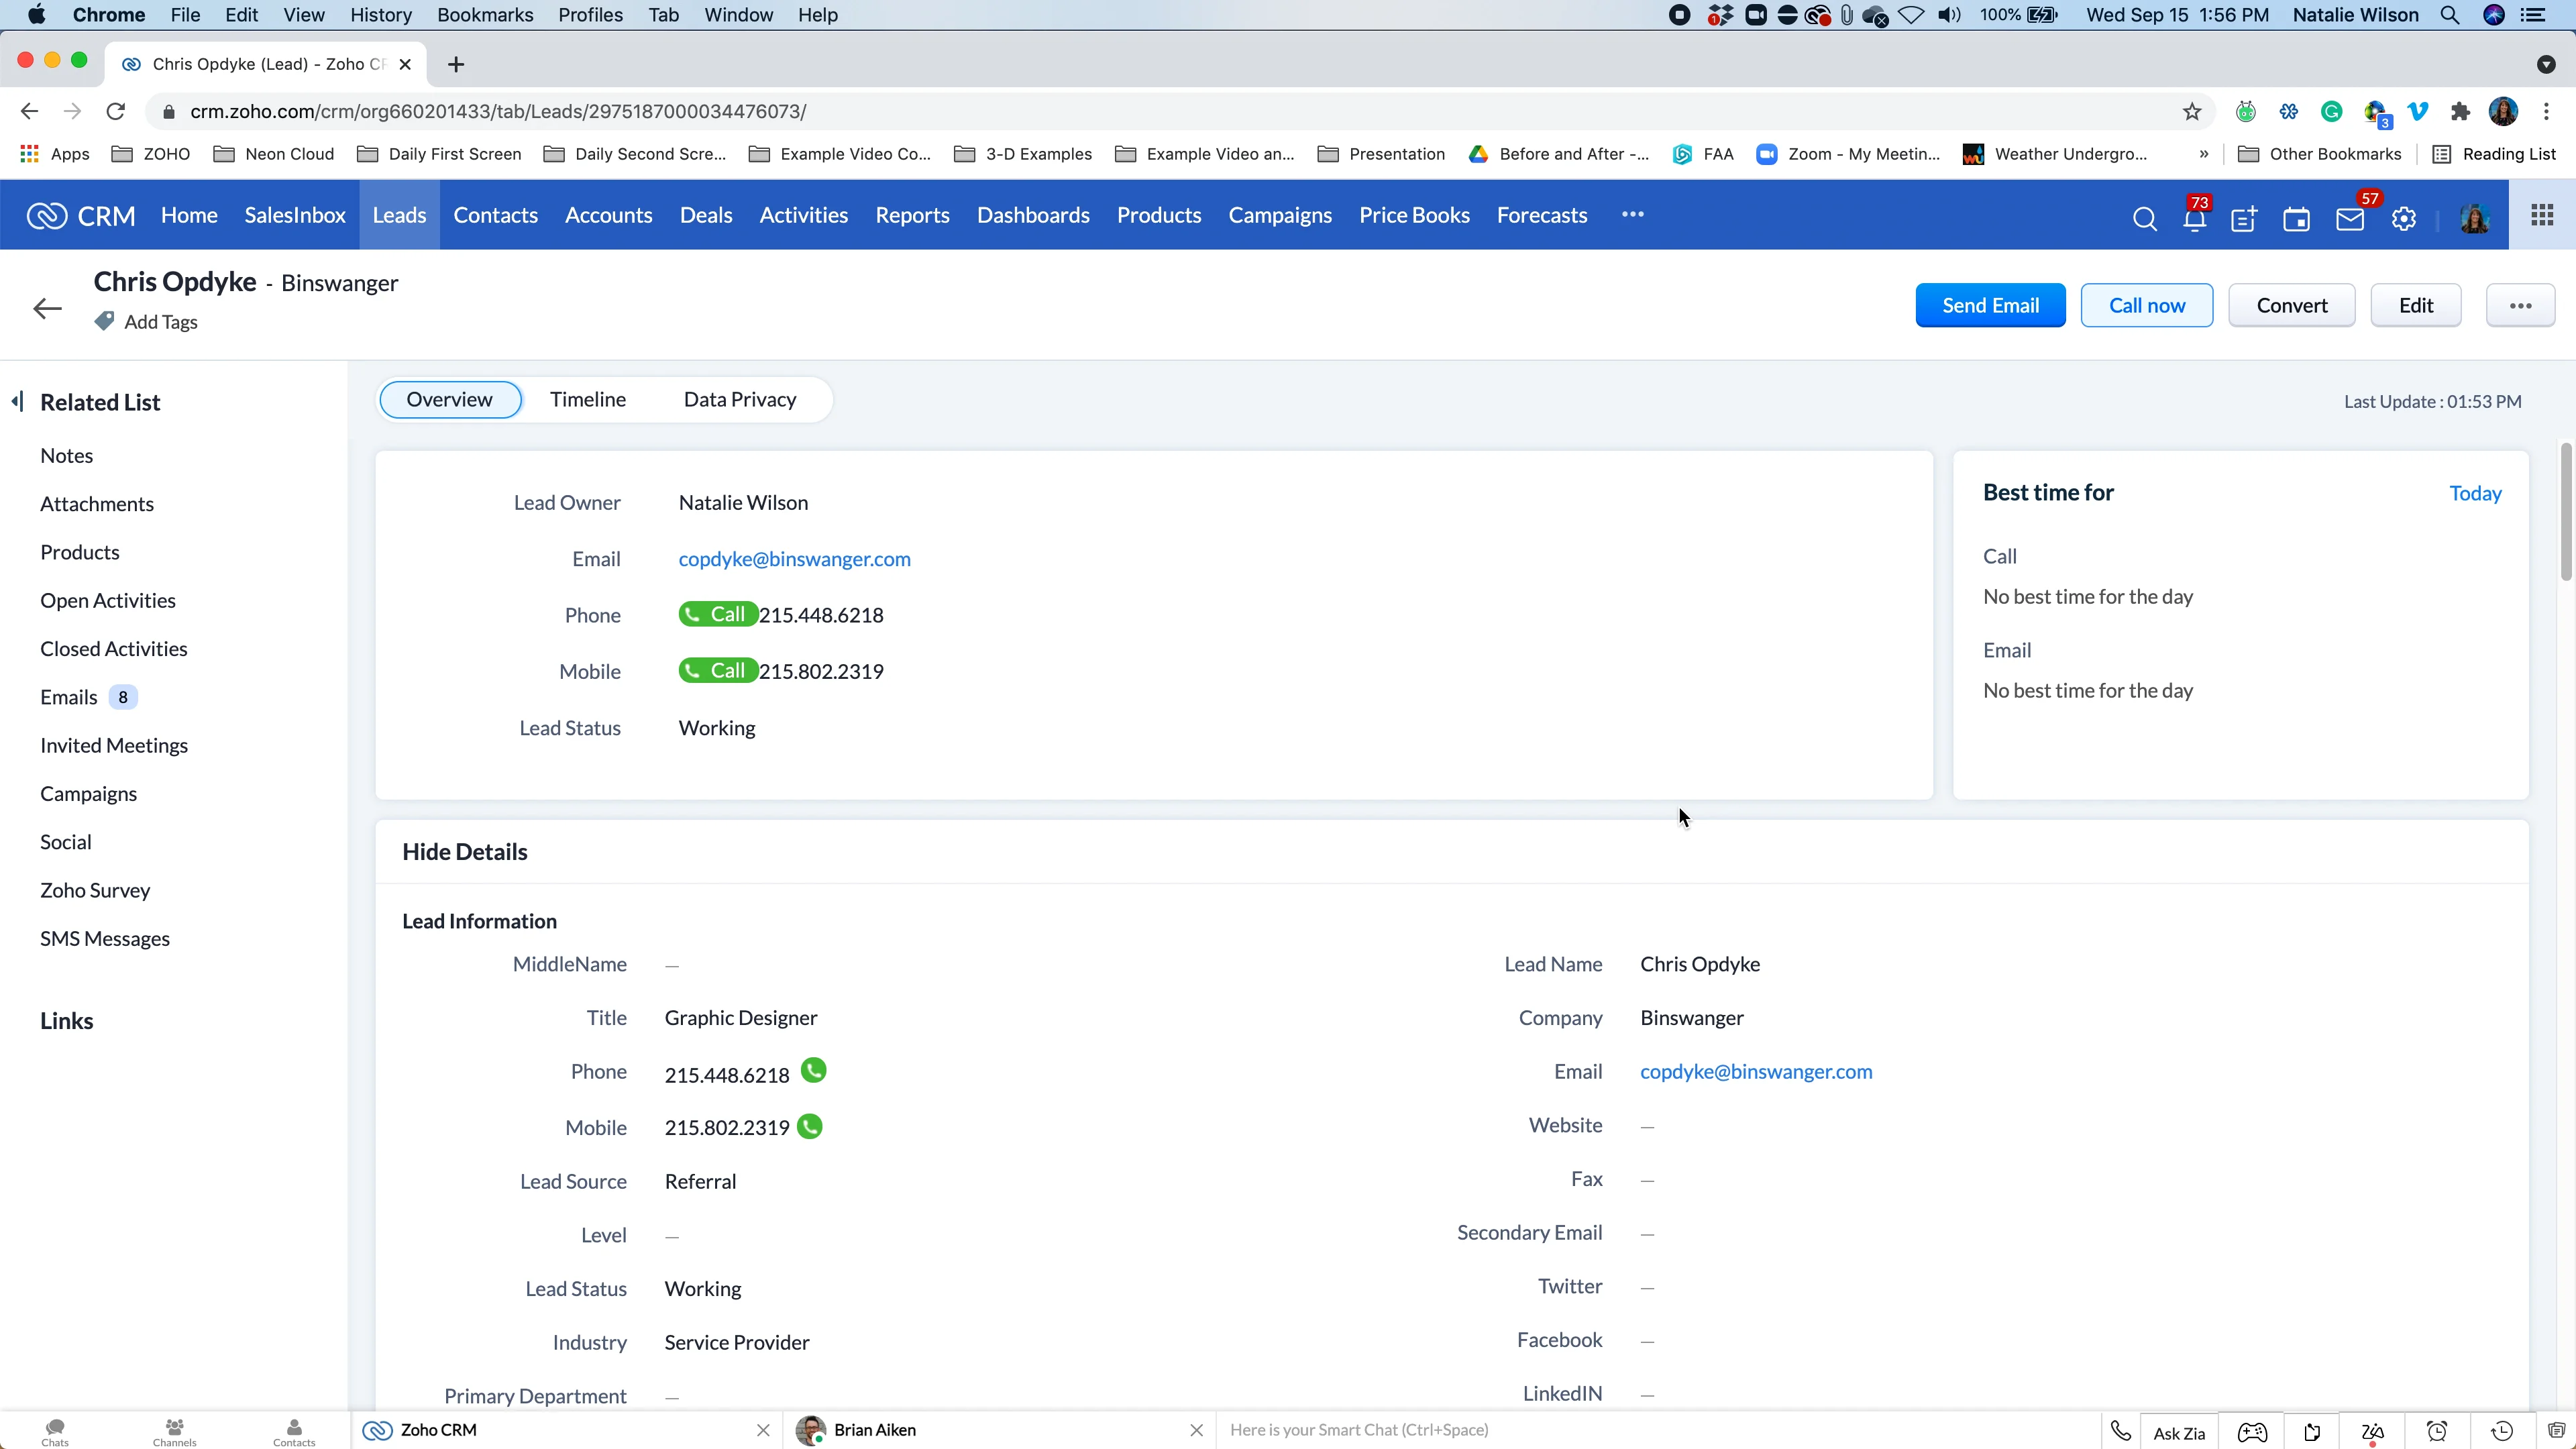Open the quick create plus icon
The height and width of the screenshot is (1449, 2576).
click(2244, 219)
